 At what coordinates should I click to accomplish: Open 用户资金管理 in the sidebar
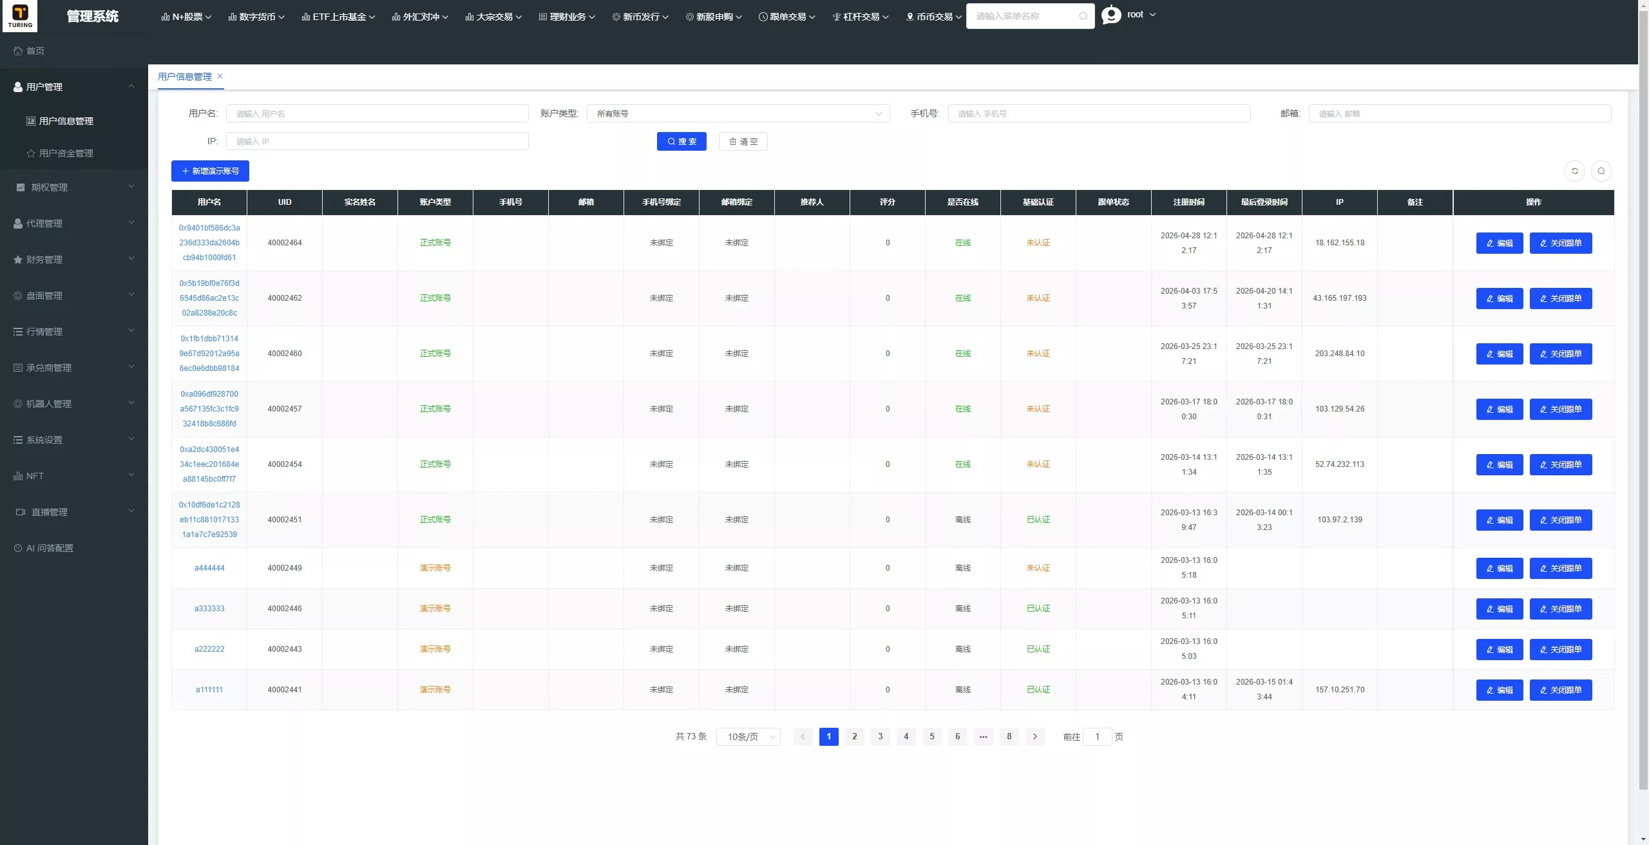tap(74, 153)
